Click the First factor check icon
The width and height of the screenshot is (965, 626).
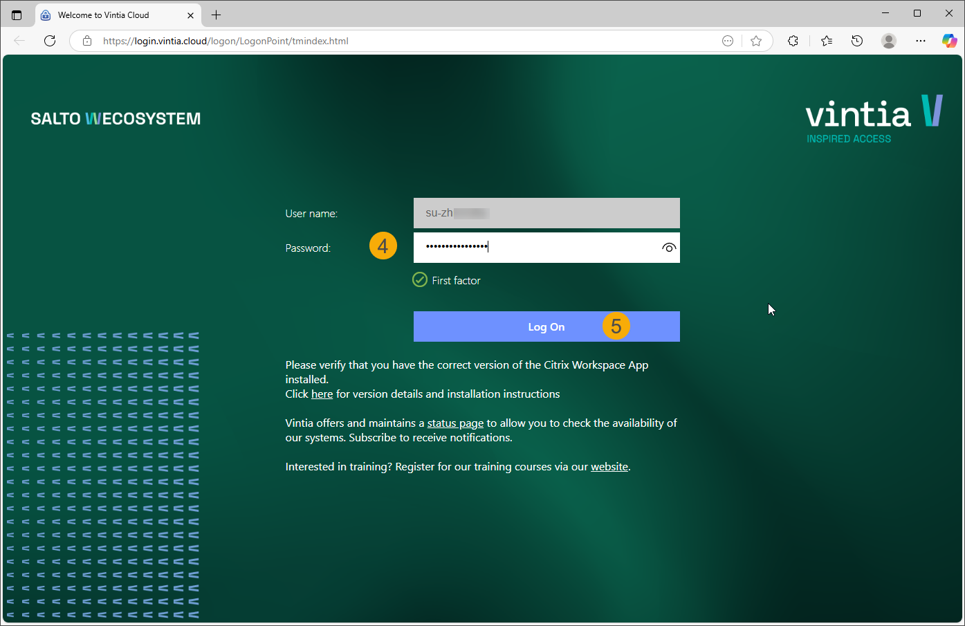click(x=420, y=279)
